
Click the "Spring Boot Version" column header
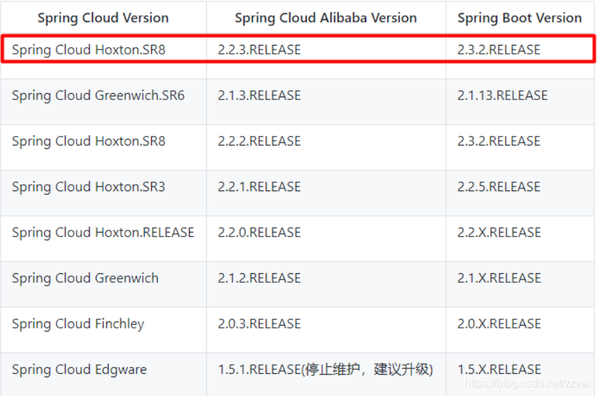pos(519,18)
